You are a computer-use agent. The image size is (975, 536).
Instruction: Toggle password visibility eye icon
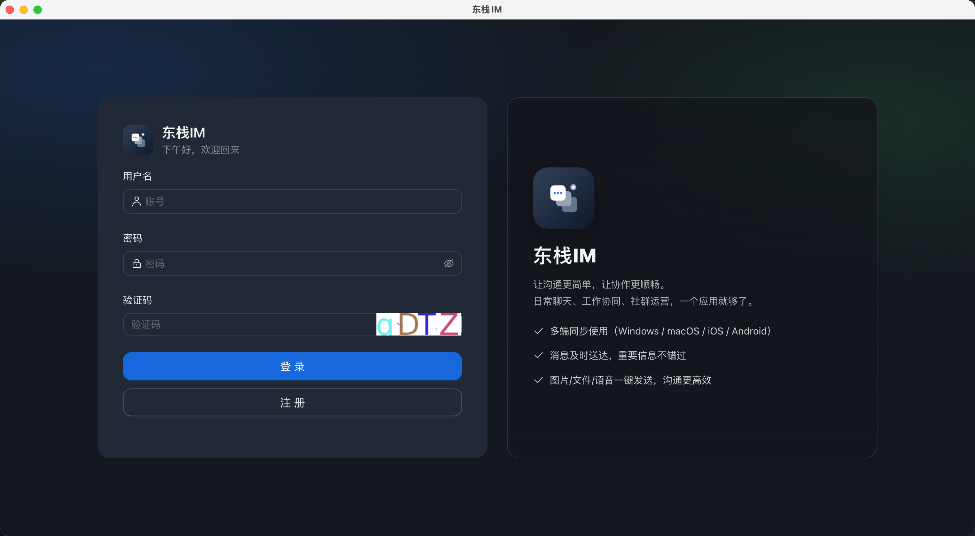coord(448,264)
